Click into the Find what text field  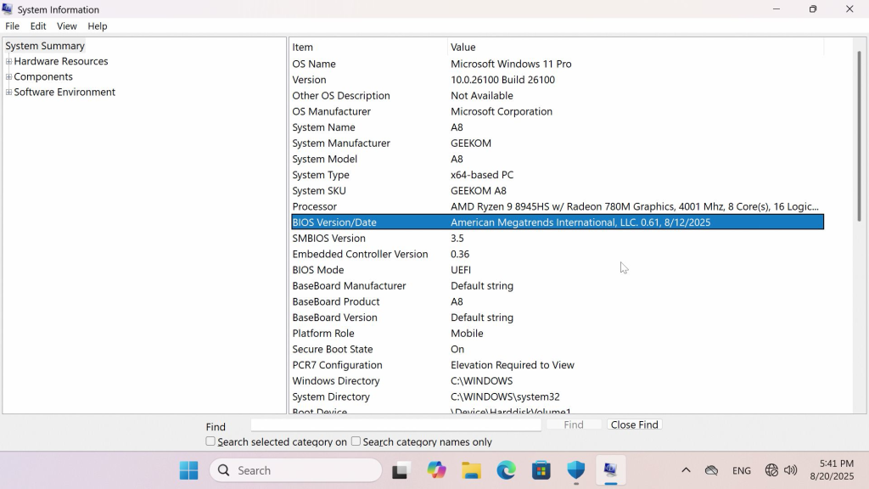pos(395,424)
